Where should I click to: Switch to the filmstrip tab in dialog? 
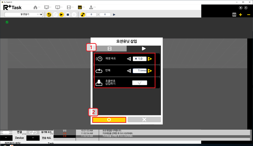(x=109, y=49)
